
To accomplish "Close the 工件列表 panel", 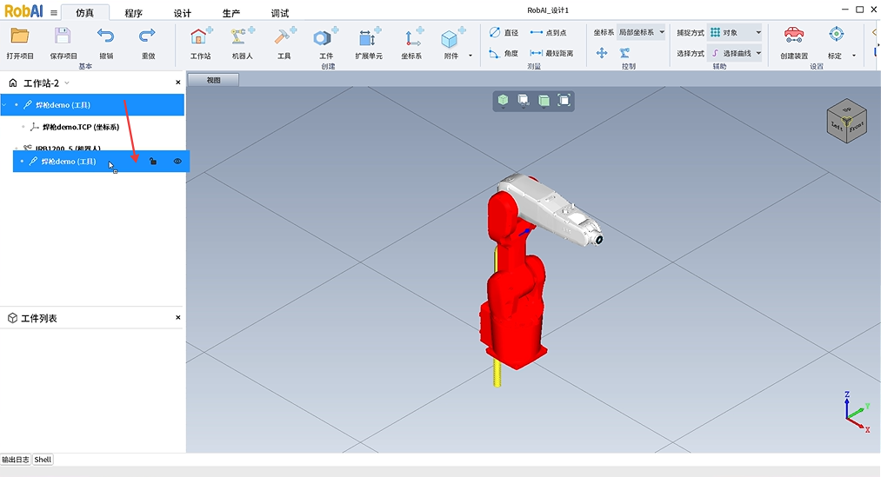I will point(178,318).
